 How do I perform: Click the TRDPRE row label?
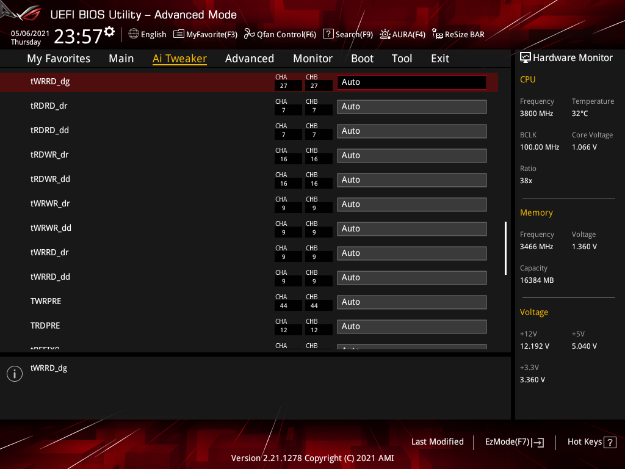[45, 326]
